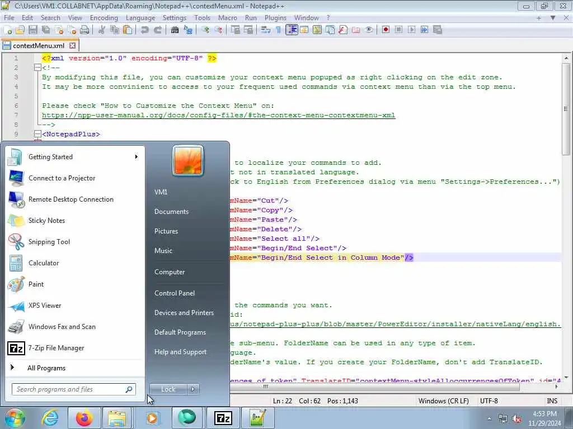Click the Paste clipboard icon
Image resolution: width=573 pixels, height=429 pixels.
tap(128, 30)
